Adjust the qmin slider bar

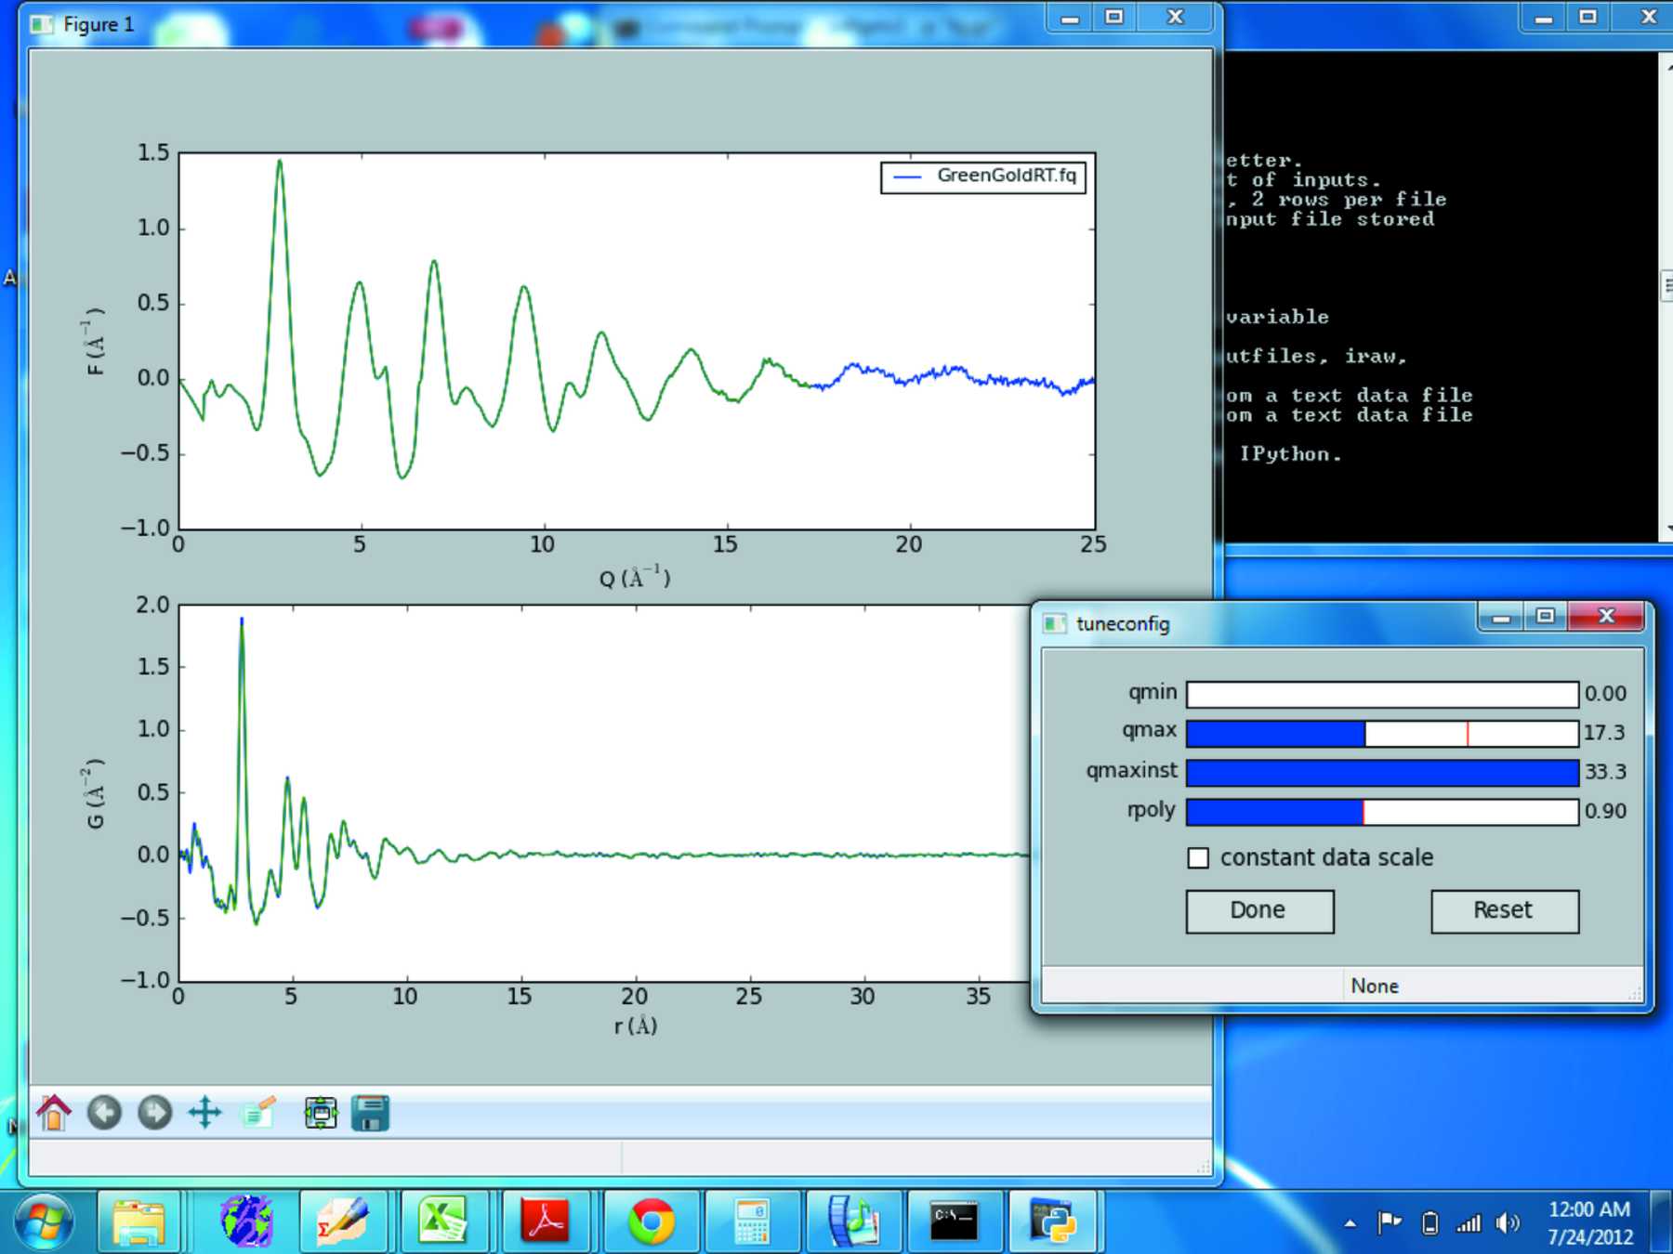[1382, 694]
